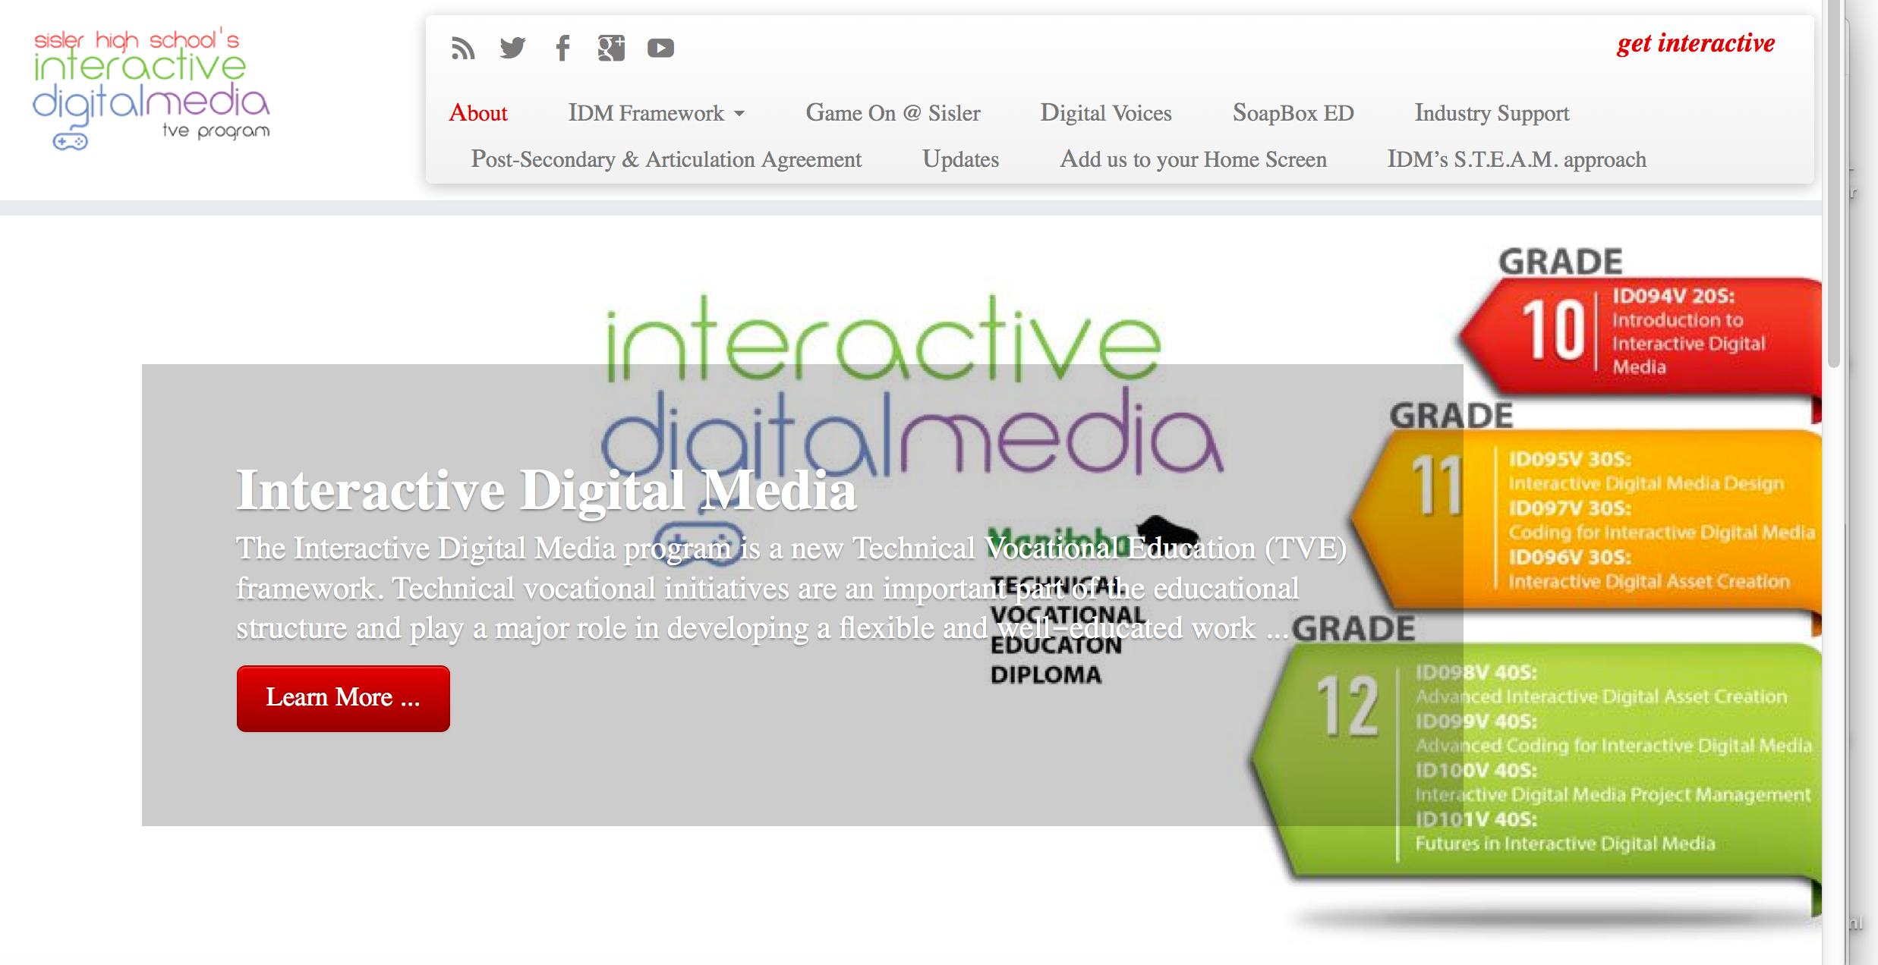Navigate to Industry Support
This screenshot has height=965, width=1878.
1492,113
